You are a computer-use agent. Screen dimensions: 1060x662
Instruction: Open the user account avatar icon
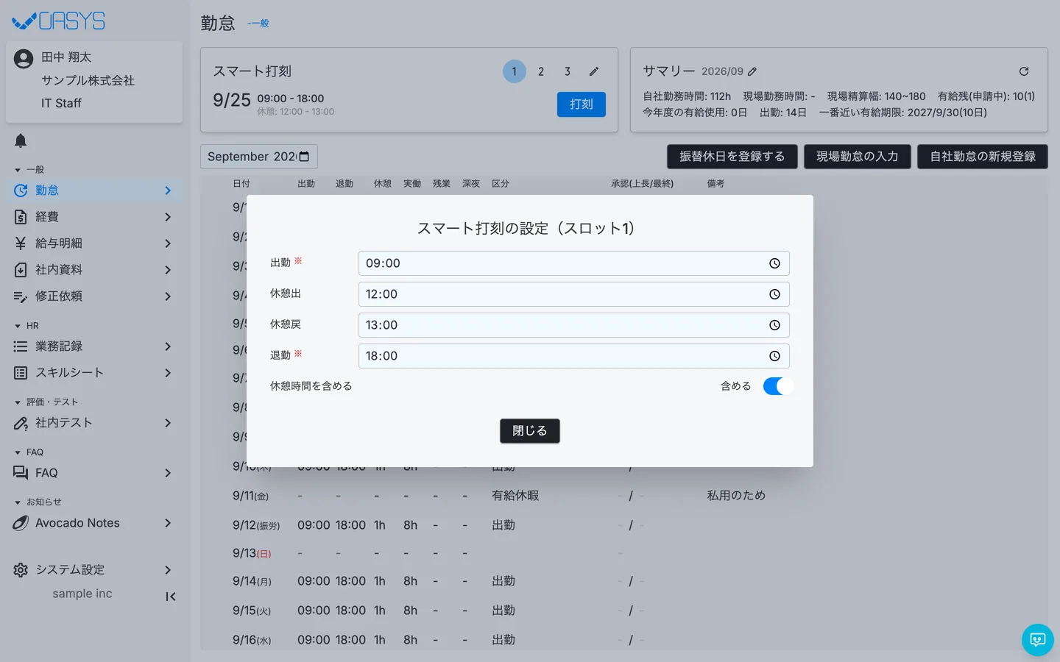(24, 59)
